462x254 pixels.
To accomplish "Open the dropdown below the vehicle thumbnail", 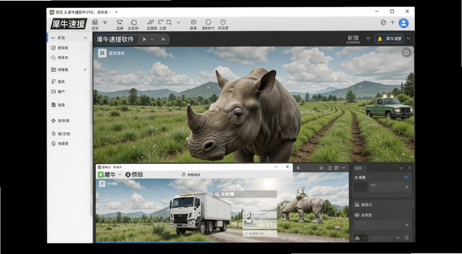I will [259, 234].
